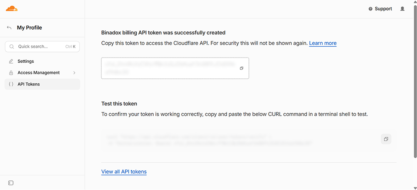Image resolution: width=417 pixels, height=190 pixels.
Task: Click the magnifier icon in Quick search
Action: click(x=12, y=47)
